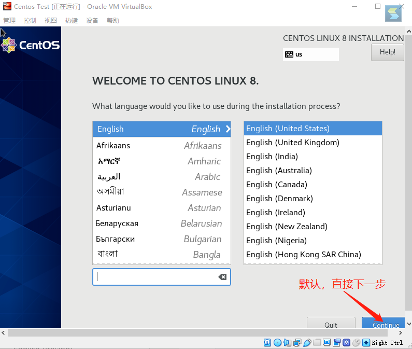412x349 pixels.
Task: Click the vertical scrollbar up arrow
Action: pyautogui.click(x=409, y=31)
